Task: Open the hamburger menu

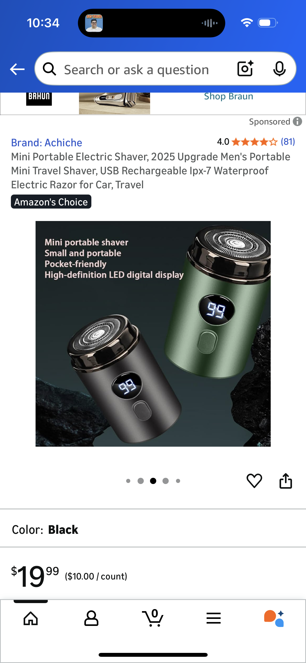Action: click(214, 618)
